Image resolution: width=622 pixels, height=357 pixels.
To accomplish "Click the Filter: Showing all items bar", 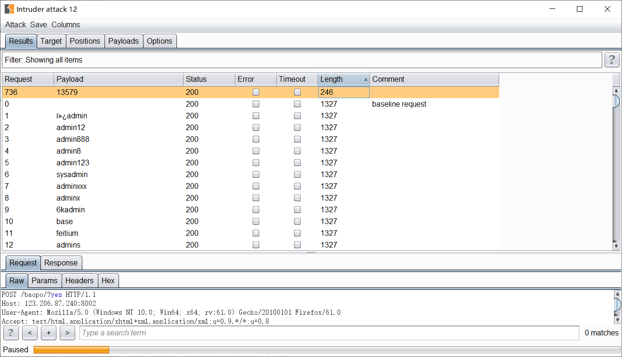I will [x=302, y=60].
